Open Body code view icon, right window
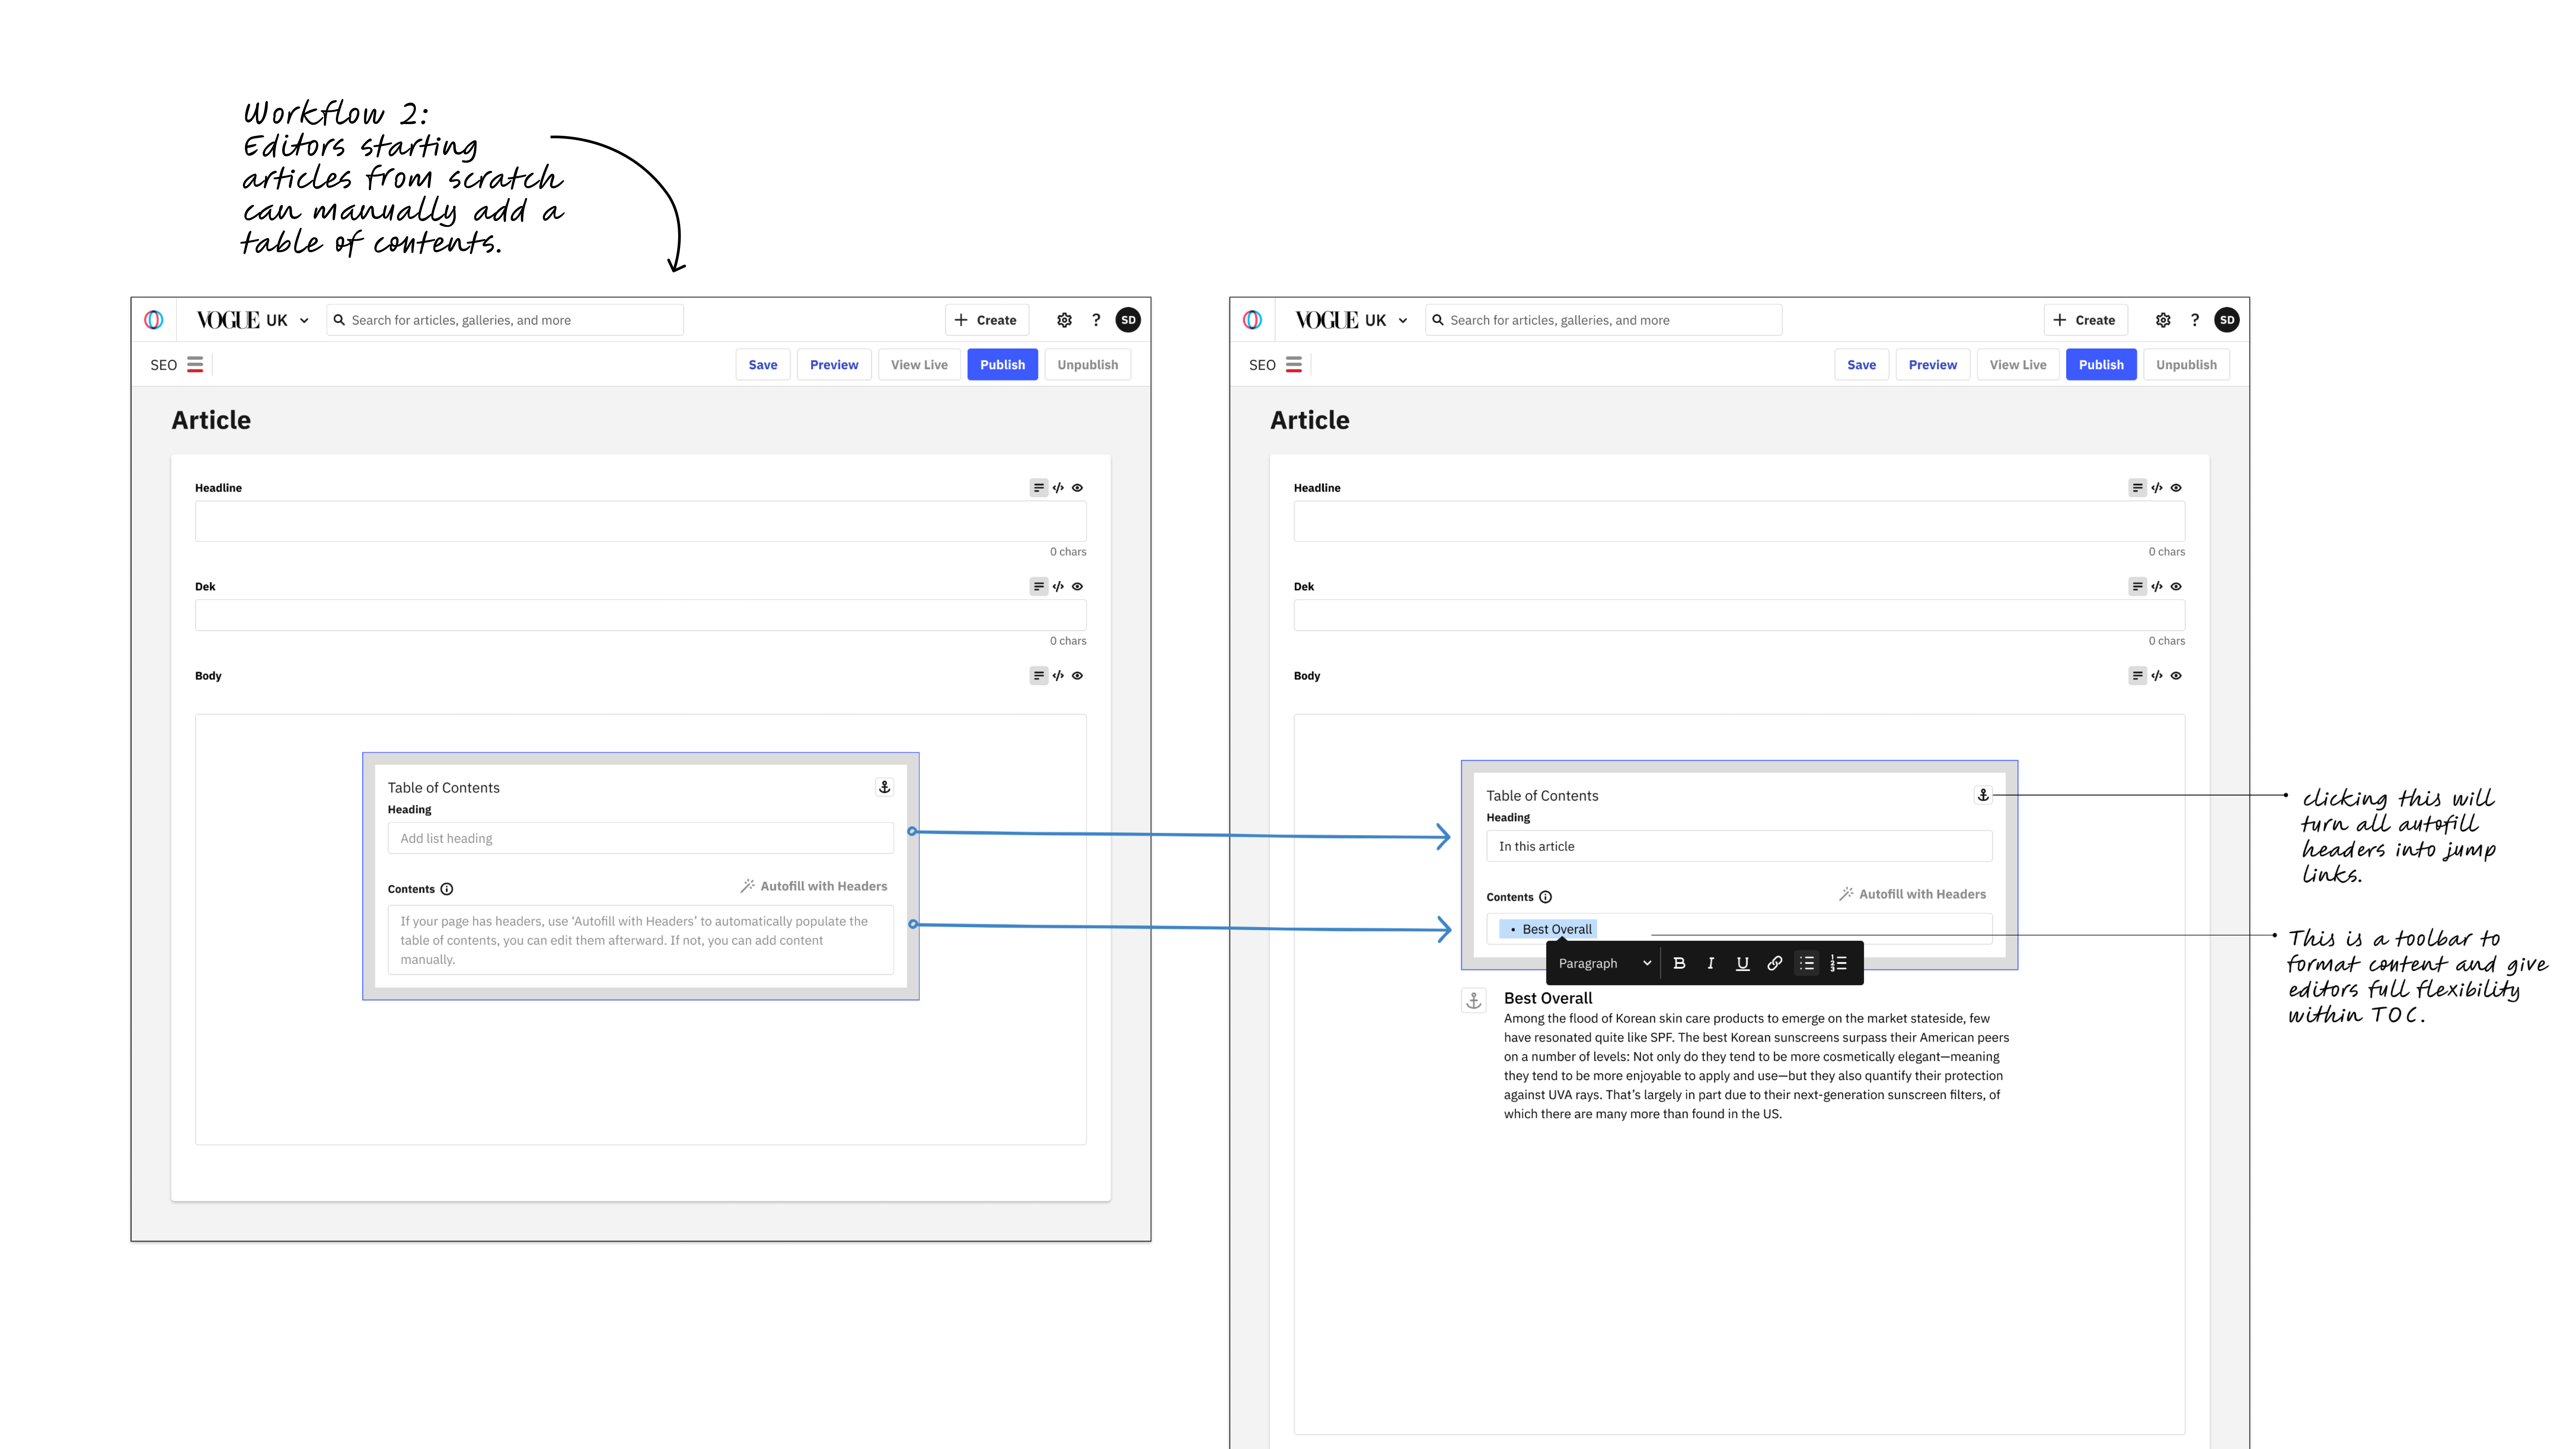2576x1449 pixels. [x=2157, y=676]
